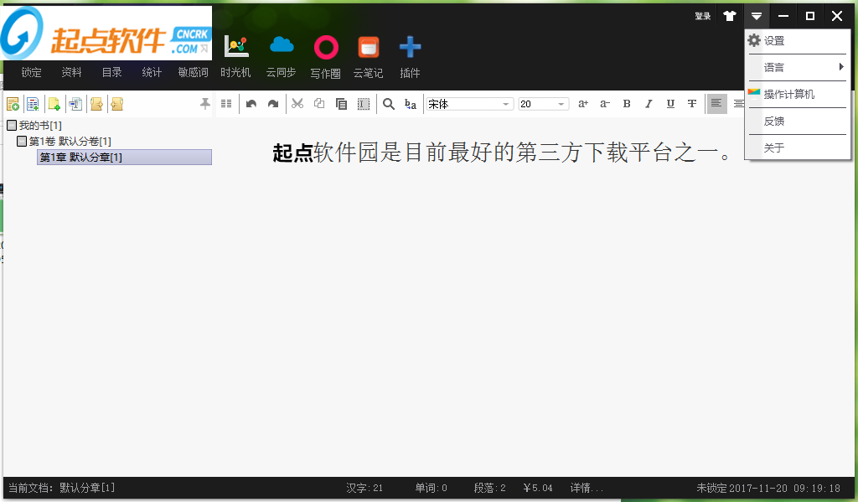Image resolution: width=858 pixels, height=502 pixels.
Task: Collapse the 第1卷 默认分卷 tree node
Action: pyautogui.click(x=23, y=142)
